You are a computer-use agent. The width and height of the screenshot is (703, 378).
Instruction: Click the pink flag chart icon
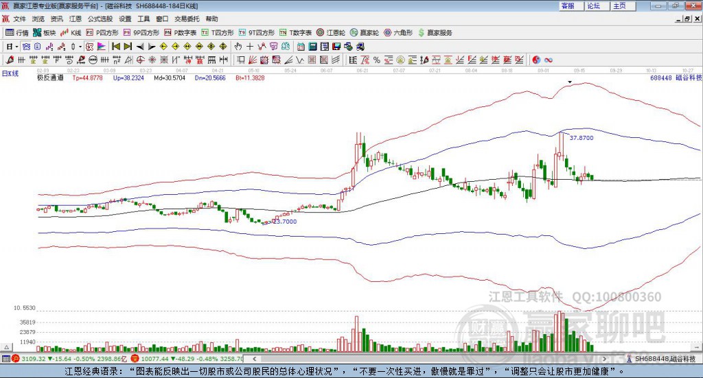point(102,47)
